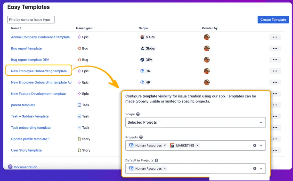
Task: Click Task icon in Task + Subtask row
Action: pos(79,116)
